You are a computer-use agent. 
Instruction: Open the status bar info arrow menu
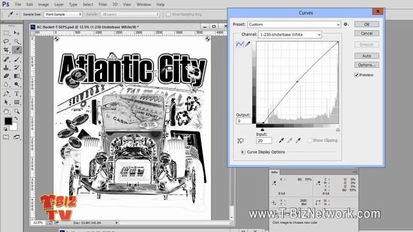click(x=116, y=223)
